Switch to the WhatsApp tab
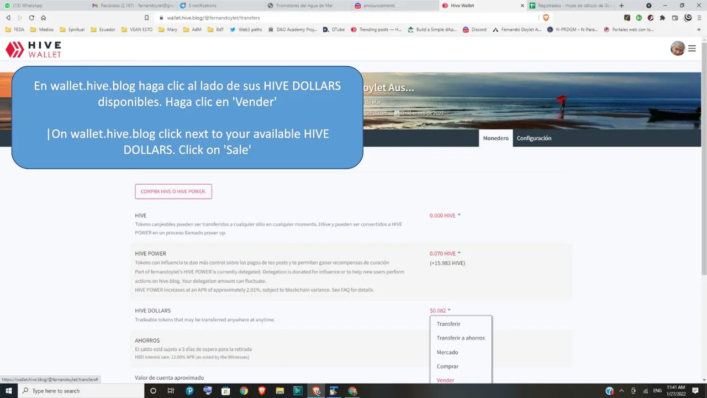This screenshot has width=707, height=398. point(44,6)
